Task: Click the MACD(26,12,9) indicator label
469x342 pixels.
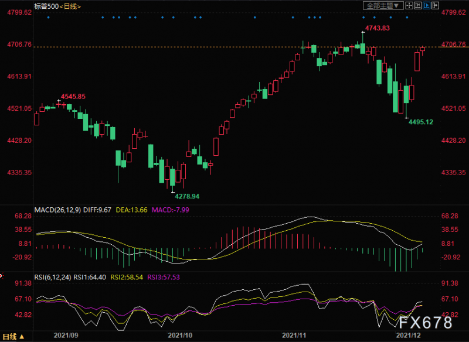Action: pyautogui.click(x=57, y=210)
